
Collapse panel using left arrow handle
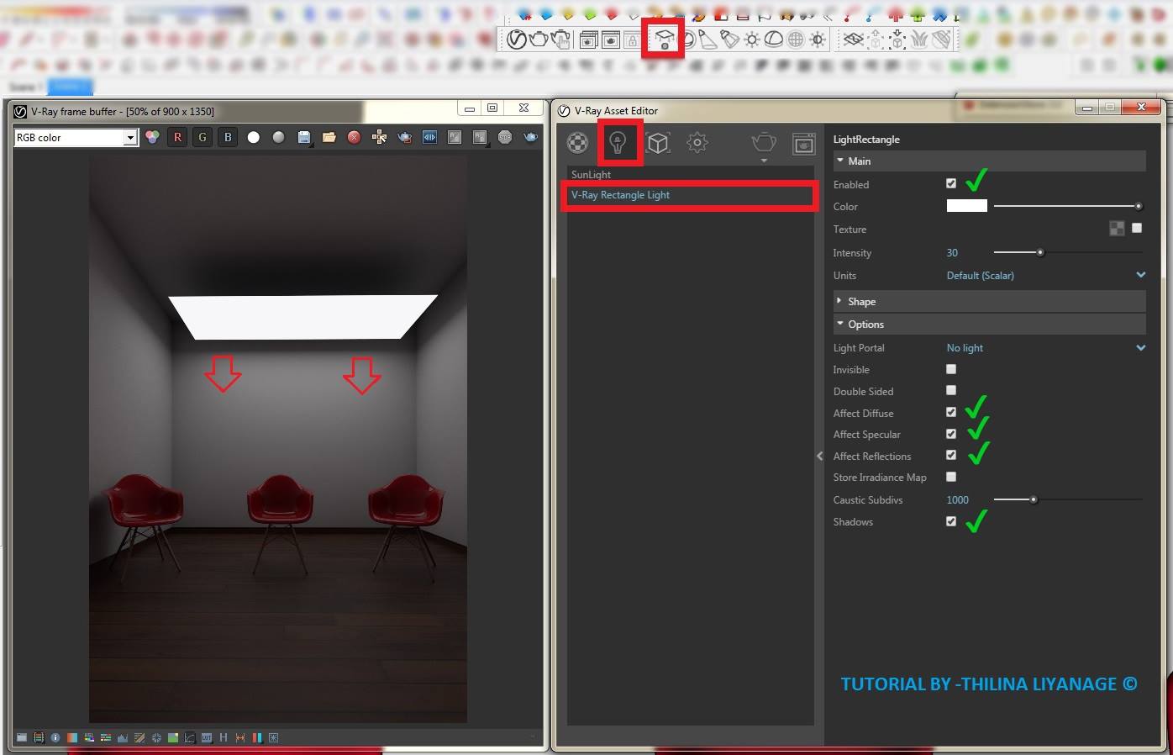pos(819,457)
